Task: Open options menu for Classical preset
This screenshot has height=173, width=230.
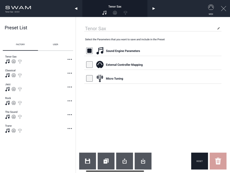Action: tap(70, 73)
